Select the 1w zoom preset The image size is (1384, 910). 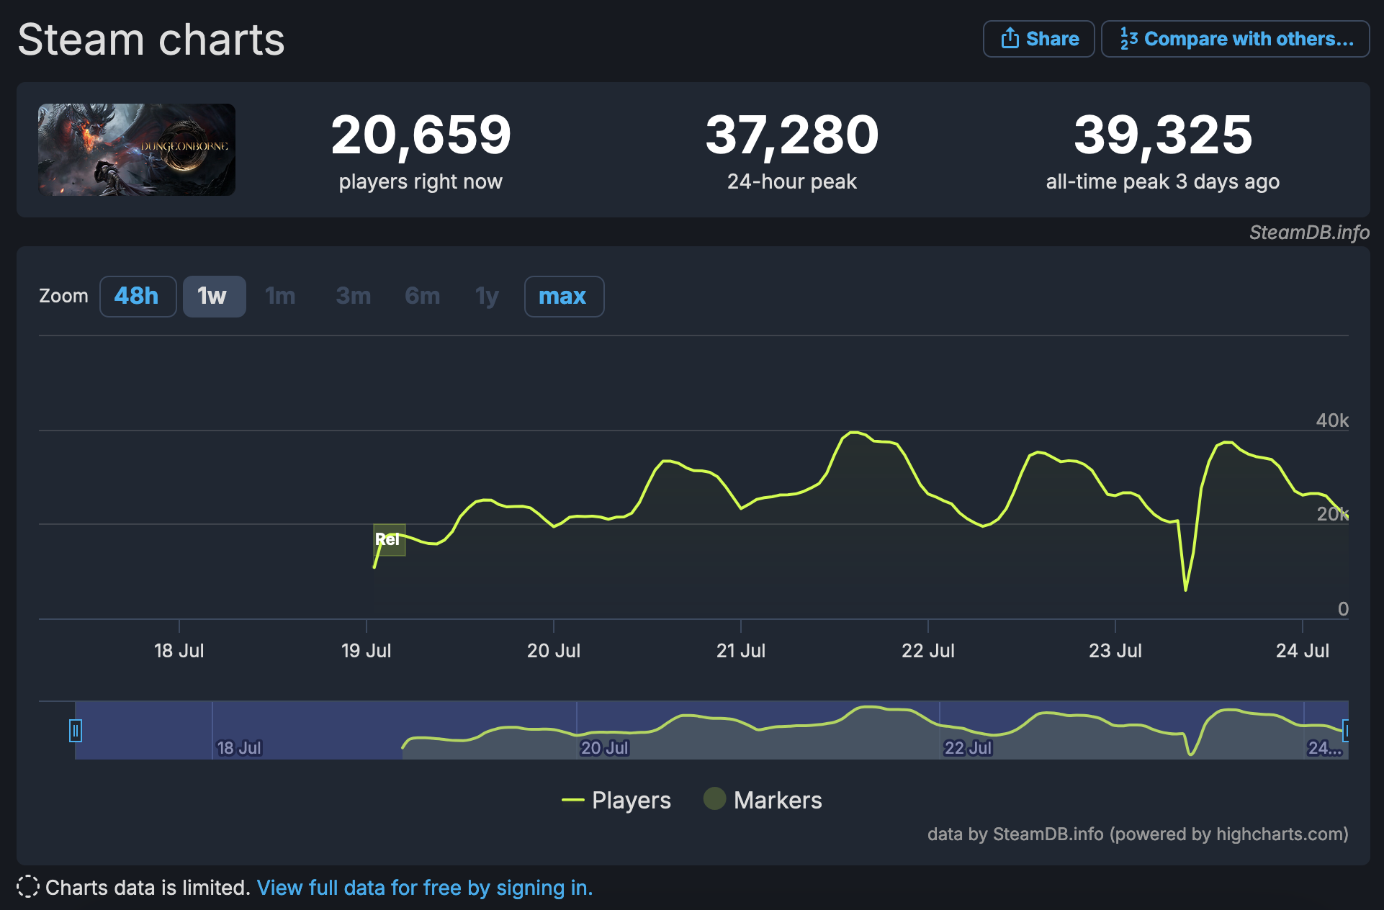tap(214, 296)
